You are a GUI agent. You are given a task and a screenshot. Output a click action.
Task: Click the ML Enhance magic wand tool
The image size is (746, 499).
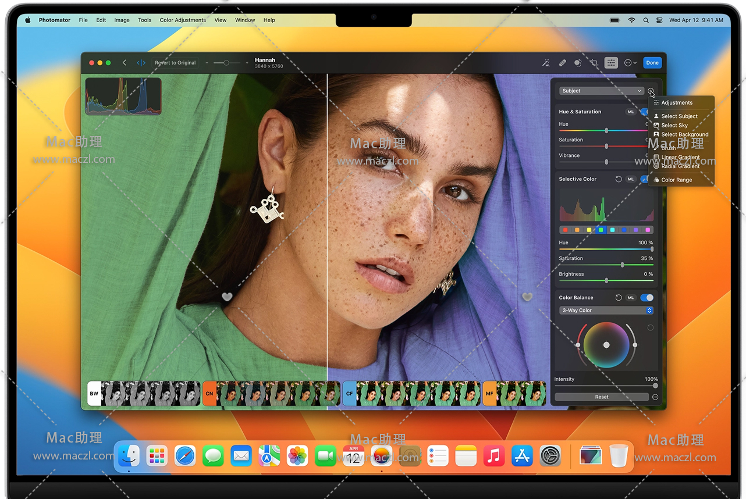pyautogui.click(x=546, y=63)
